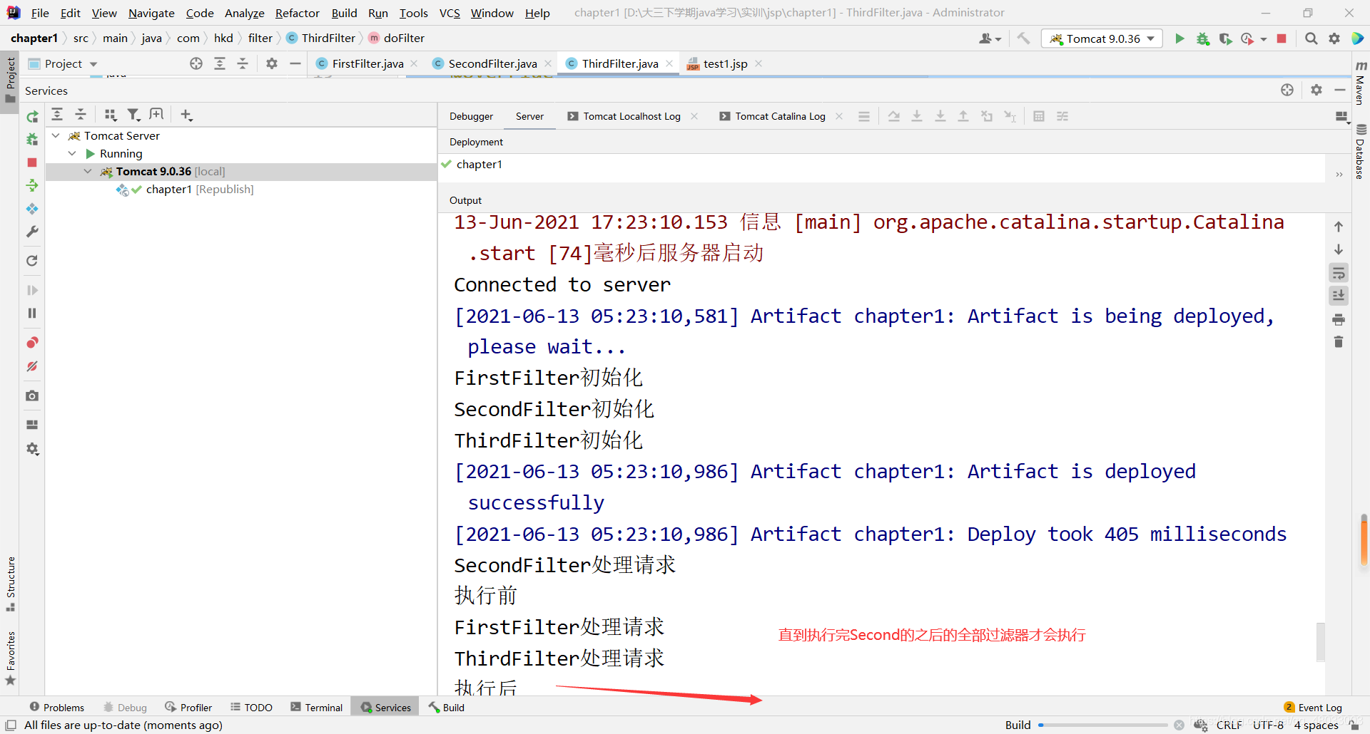Select chapter1 [Republish] deployment item
This screenshot has width=1370, height=734.
point(186,189)
